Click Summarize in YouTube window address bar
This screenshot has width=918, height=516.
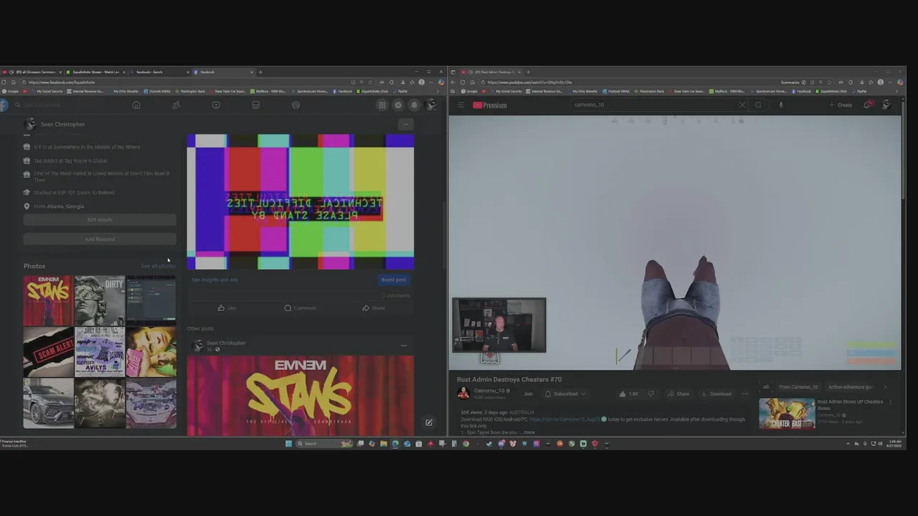click(793, 82)
